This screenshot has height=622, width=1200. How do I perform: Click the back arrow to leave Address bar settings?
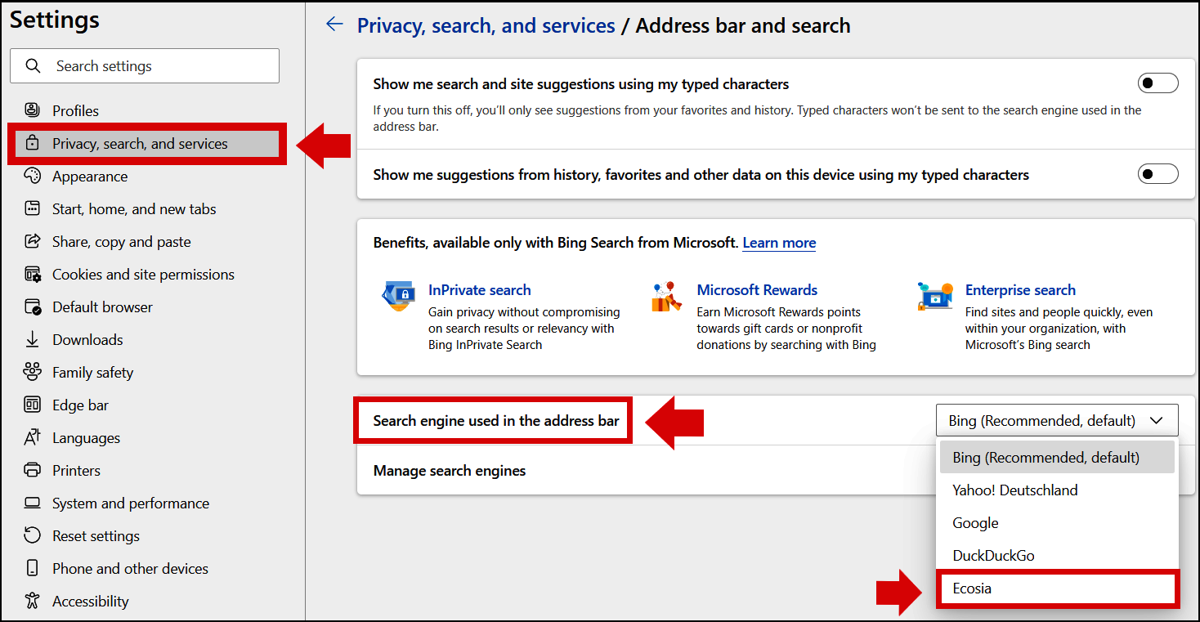point(334,25)
